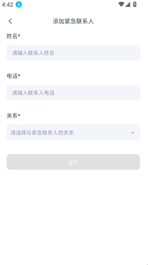Focus the 请输入联系人姓名 input field
The image size is (148, 265).
[73, 53]
